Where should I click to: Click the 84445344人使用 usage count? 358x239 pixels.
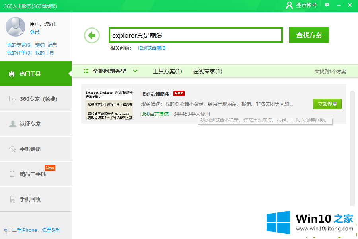coord(192,114)
